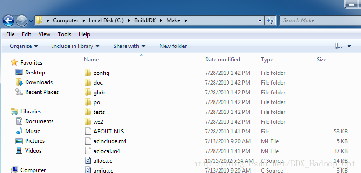Select the Pictures library
Screen dimensions: 361x173
pos(35,141)
